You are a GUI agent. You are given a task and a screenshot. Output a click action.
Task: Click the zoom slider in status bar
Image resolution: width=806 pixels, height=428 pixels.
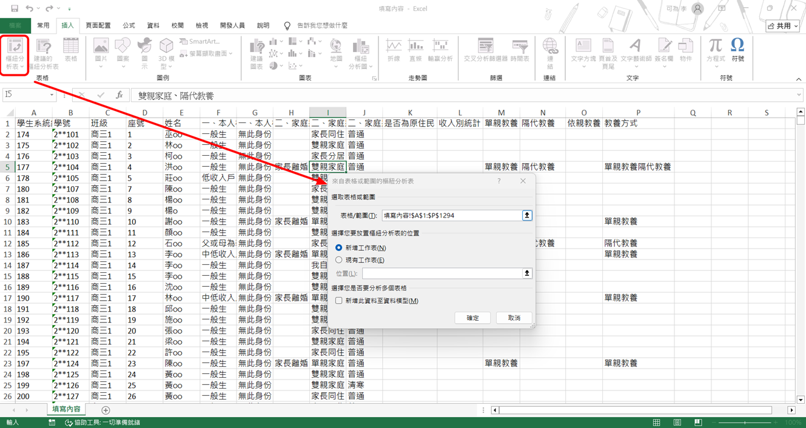click(x=745, y=423)
